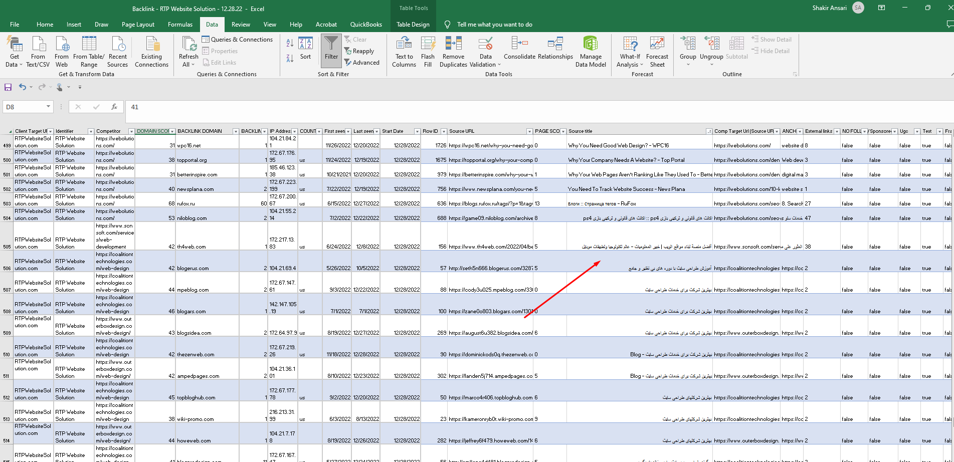Open DOMAIN SCORE column filter dropdown
The height and width of the screenshot is (462, 954).
click(x=172, y=131)
